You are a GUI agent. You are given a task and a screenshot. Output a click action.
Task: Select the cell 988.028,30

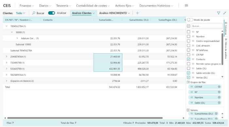[136, 69]
